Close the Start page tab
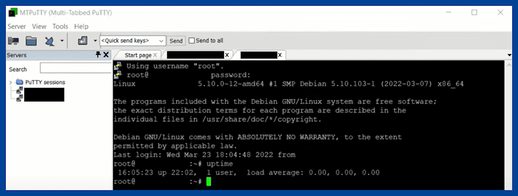 tap(155, 55)
